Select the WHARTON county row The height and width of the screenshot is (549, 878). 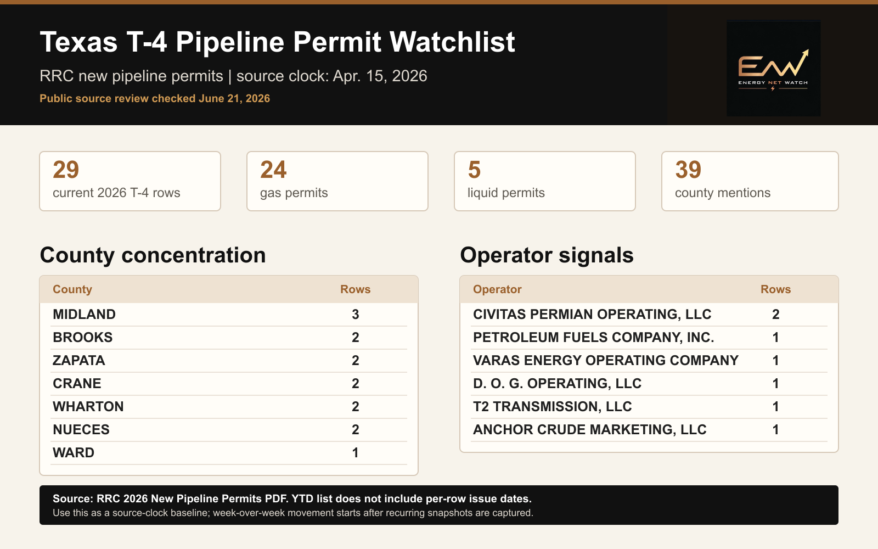click(x=229, y=407)
